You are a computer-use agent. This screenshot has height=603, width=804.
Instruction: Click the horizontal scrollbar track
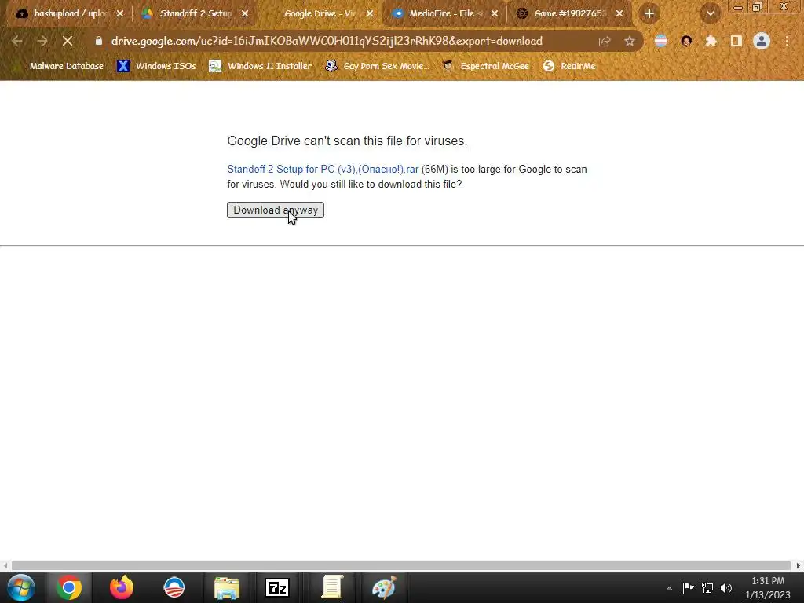pos(401,565)
